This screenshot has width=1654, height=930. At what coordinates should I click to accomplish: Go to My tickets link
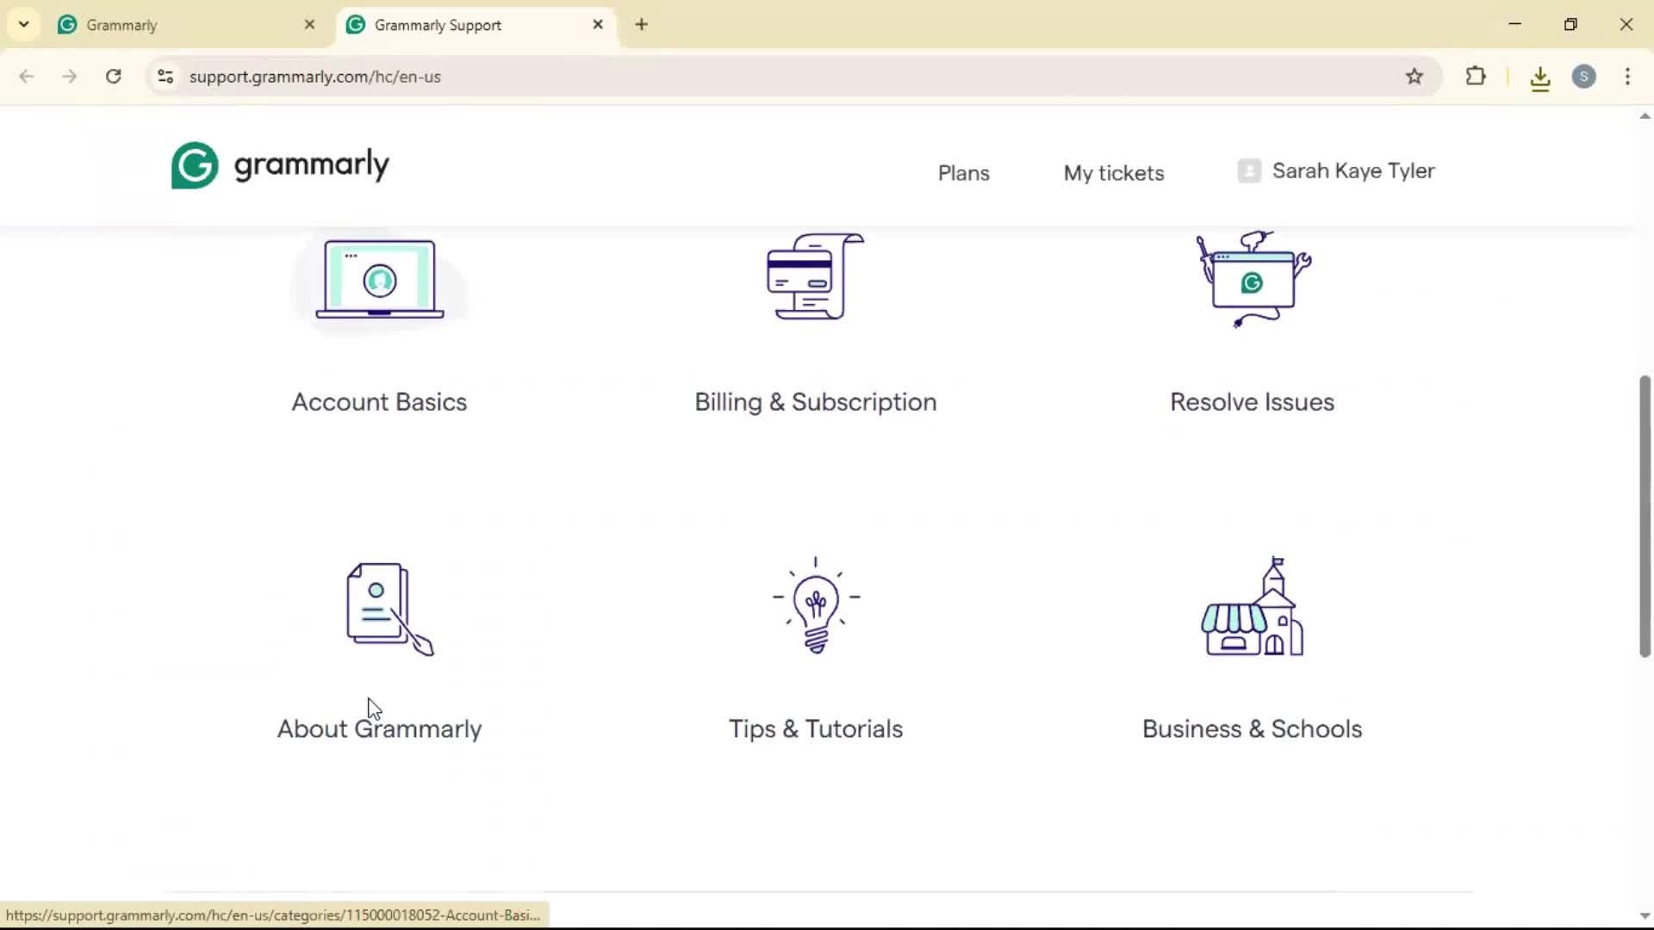pos(1114,173)
